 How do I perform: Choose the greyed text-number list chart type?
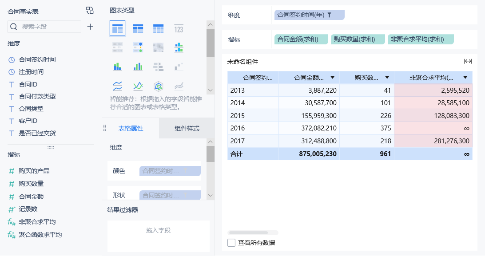pyautogui.click(x=118, y=47)
